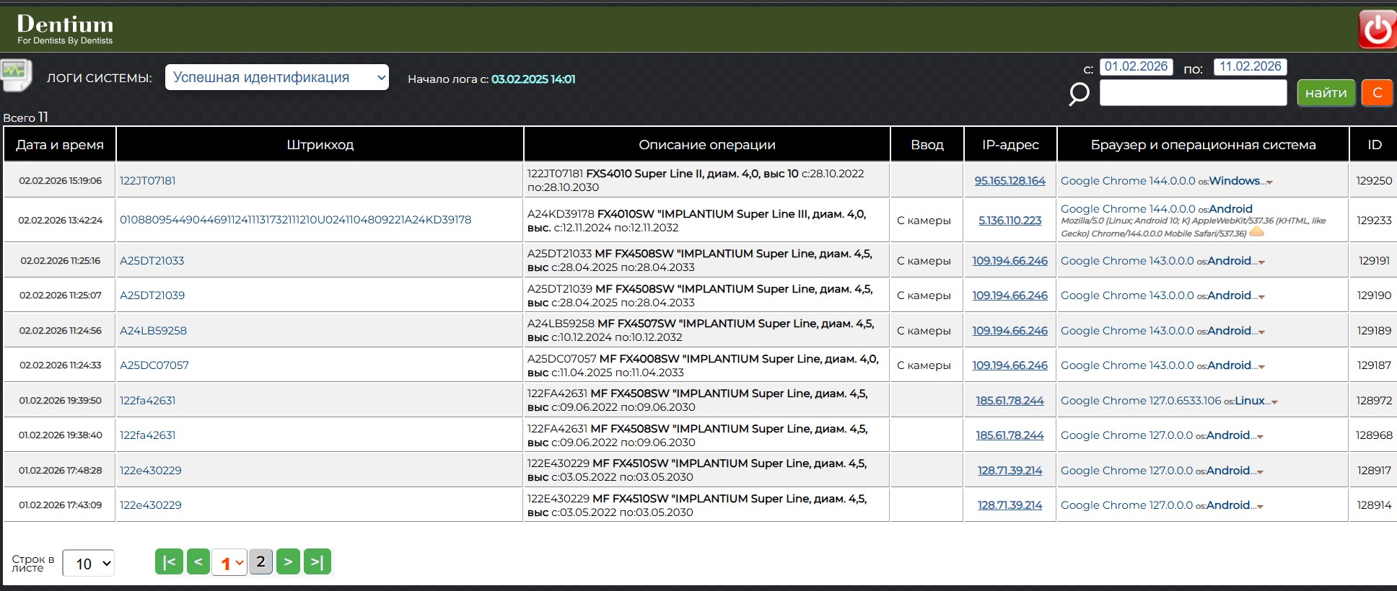Click the end date field 11.02.2026
1397x591 pixels.
click(x=1250, y=67)
